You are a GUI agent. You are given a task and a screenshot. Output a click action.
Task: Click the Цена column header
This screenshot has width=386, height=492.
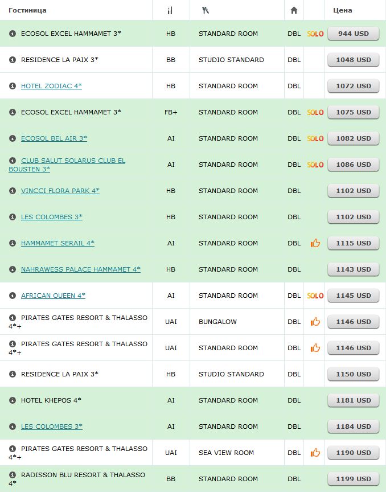pos(342,10)
